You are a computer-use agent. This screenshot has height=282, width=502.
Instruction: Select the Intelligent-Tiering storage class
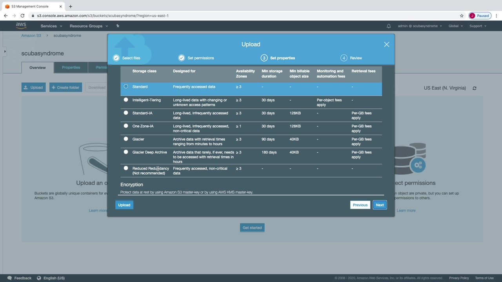click(126, 100)
